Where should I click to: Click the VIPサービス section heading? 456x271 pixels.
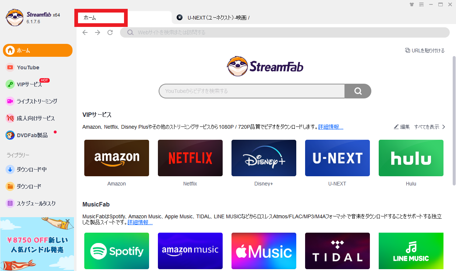click(x=97, y=115)
